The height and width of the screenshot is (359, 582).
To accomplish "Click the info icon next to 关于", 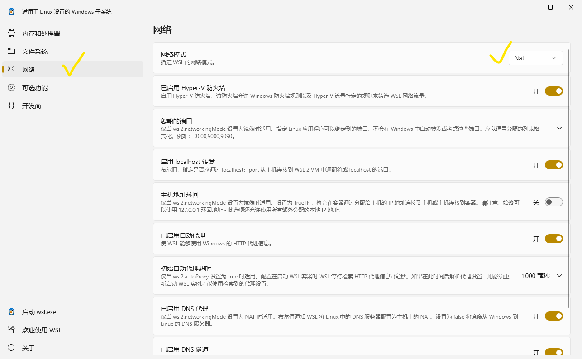I will point(12,348).
